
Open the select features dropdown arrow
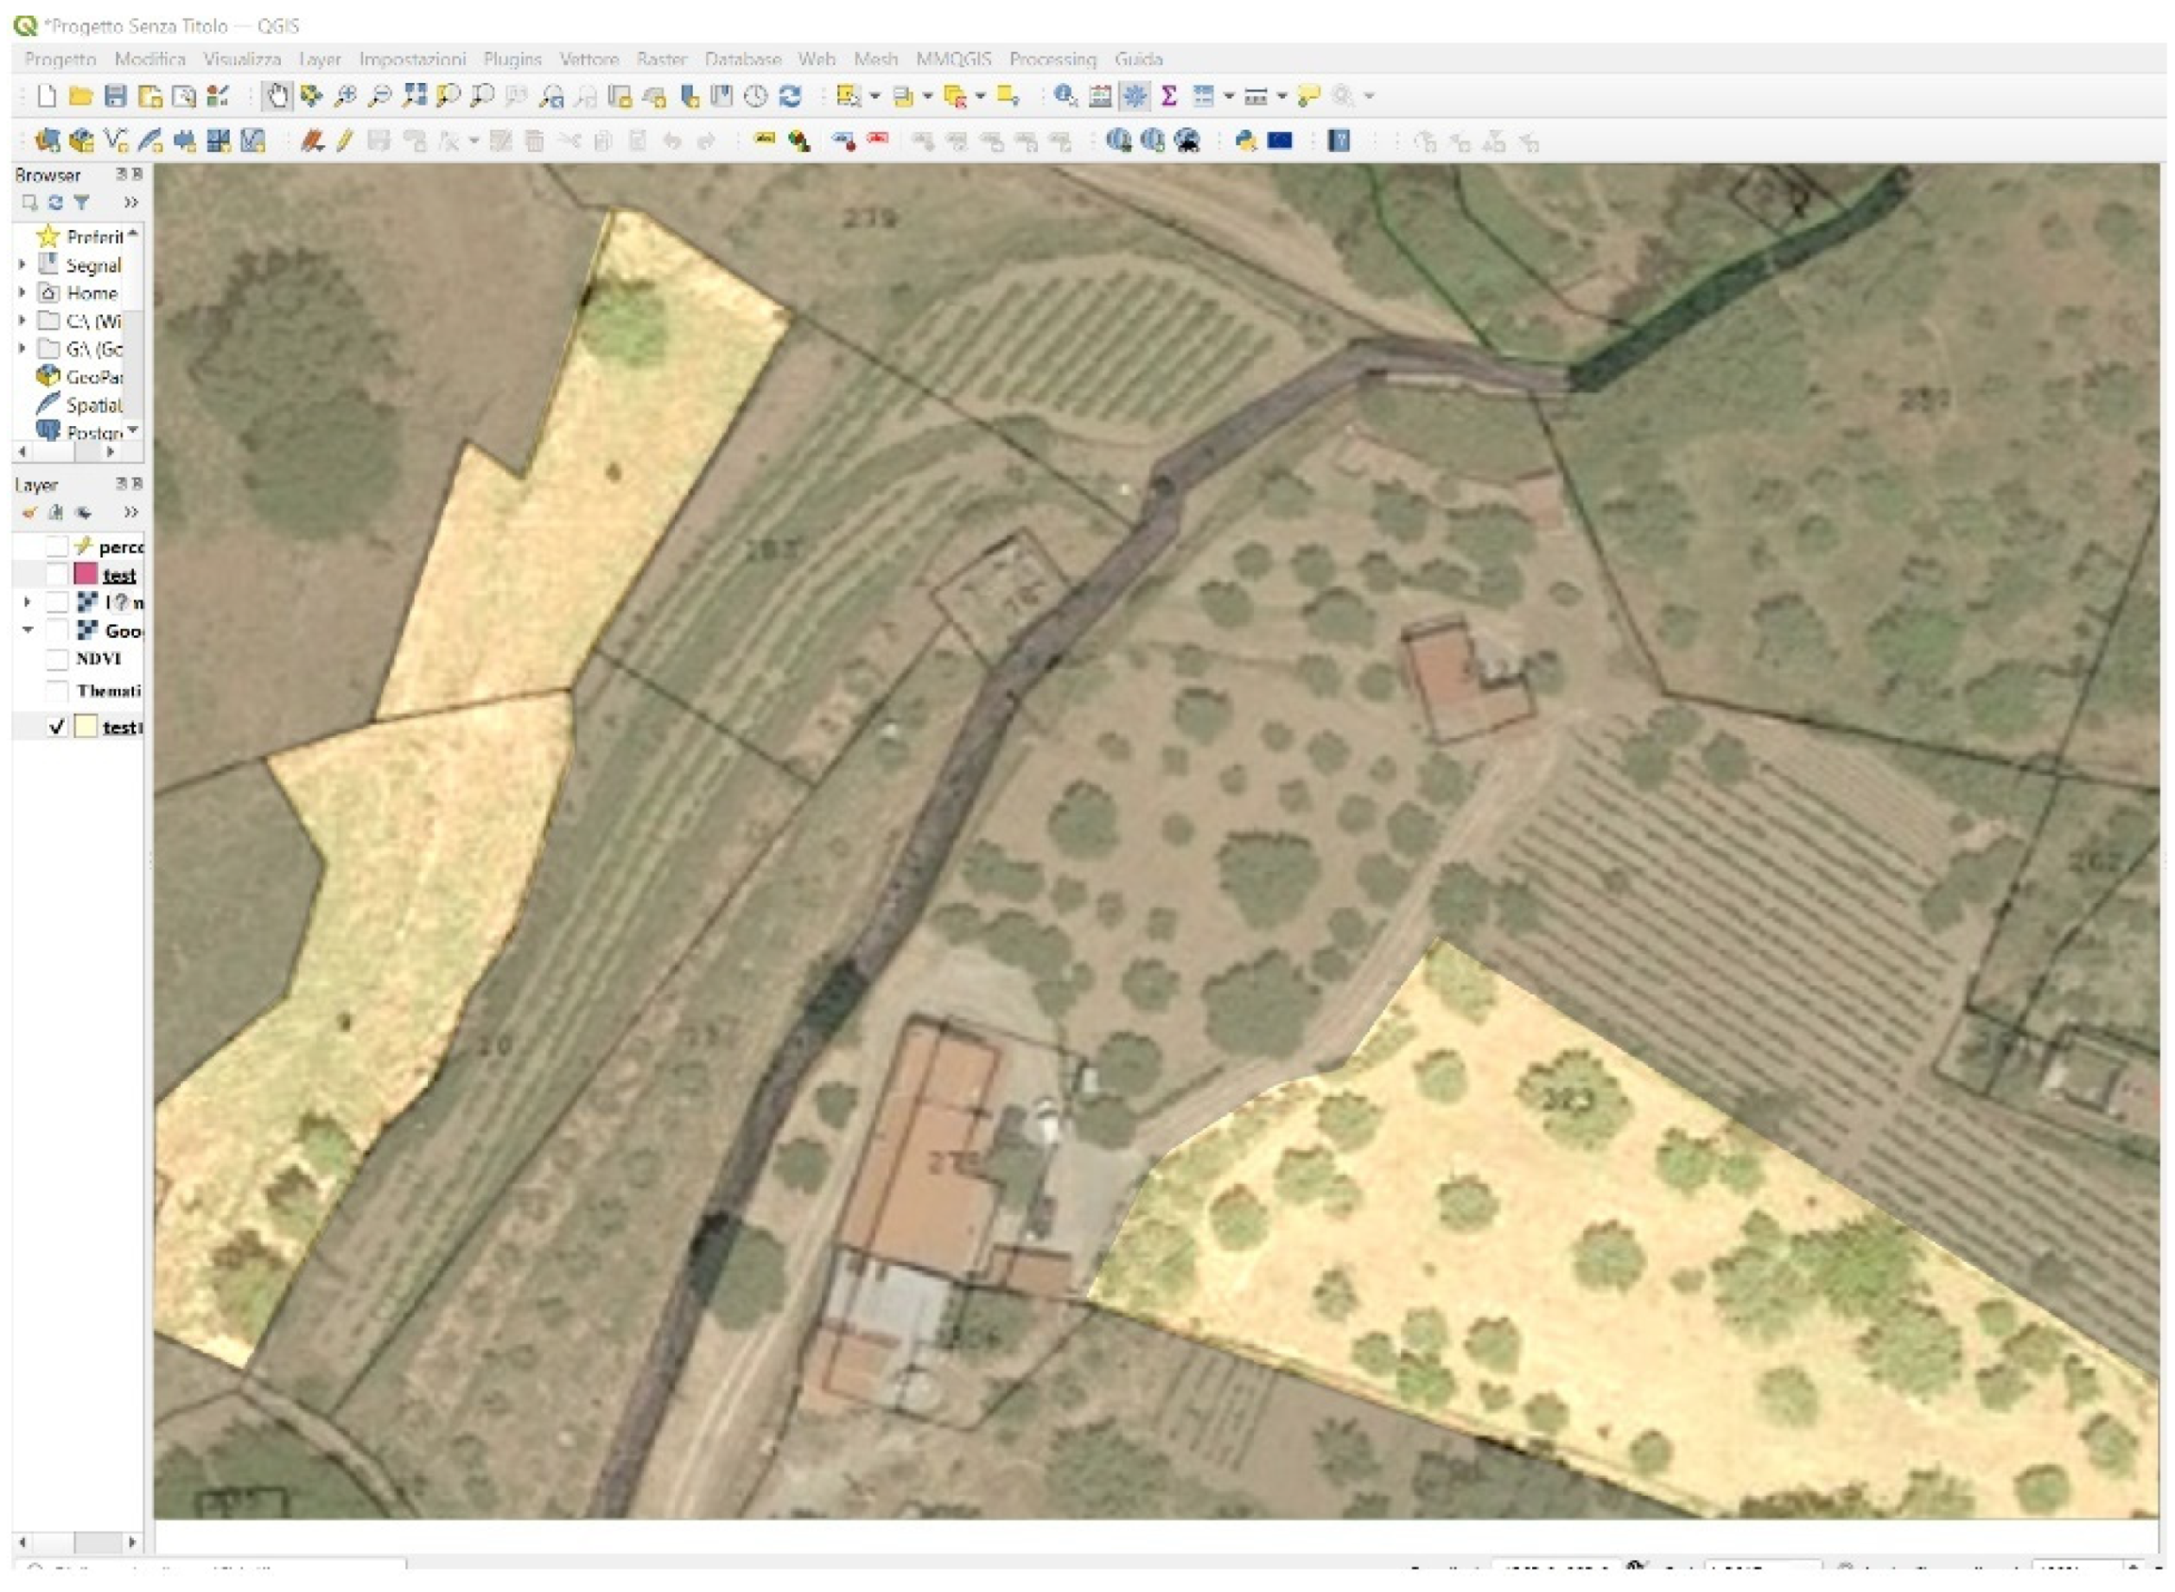pyautogui.click(x=874, y=97)
